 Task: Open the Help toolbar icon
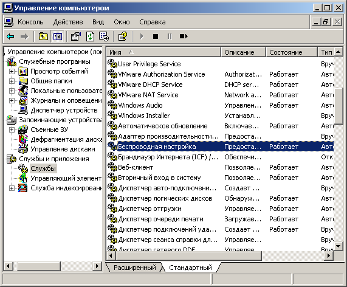[123, 36]
